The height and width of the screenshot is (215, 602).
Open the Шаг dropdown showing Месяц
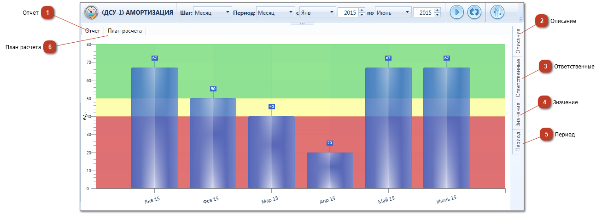tap(212, 13)
